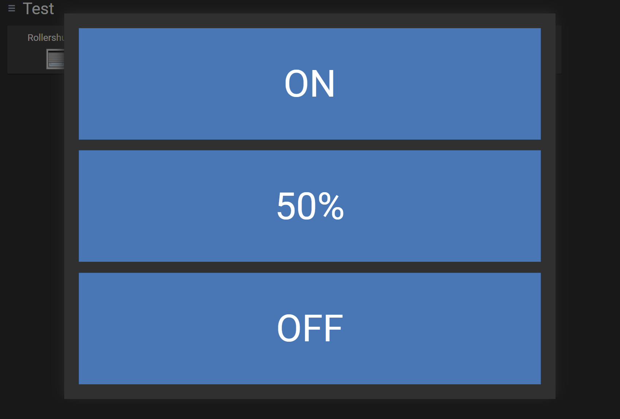Click the dimmed backdrop right of the popup
This screenshot has height=419, width=620.
(x=587, y=219)
